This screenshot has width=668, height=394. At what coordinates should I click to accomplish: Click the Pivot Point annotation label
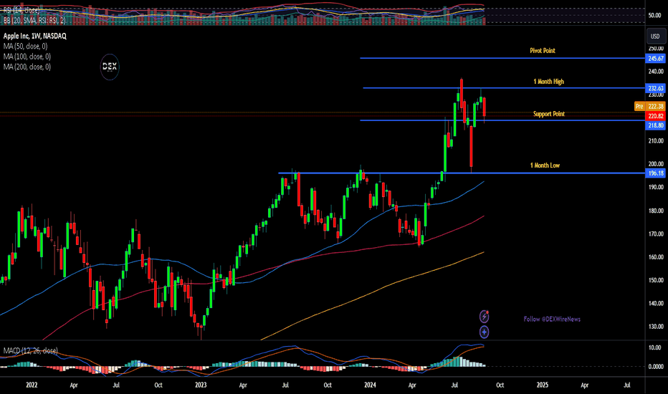pyautogui.click(x=543, y=51)
